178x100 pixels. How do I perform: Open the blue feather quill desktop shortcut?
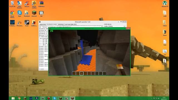[19, 4]
